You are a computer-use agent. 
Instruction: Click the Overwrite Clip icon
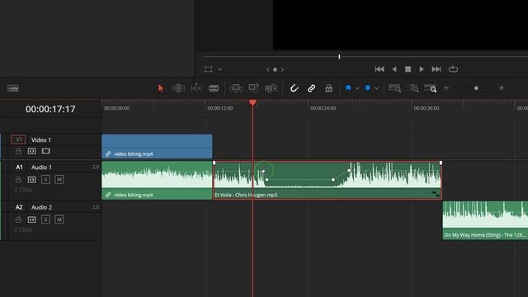(253, 88)
